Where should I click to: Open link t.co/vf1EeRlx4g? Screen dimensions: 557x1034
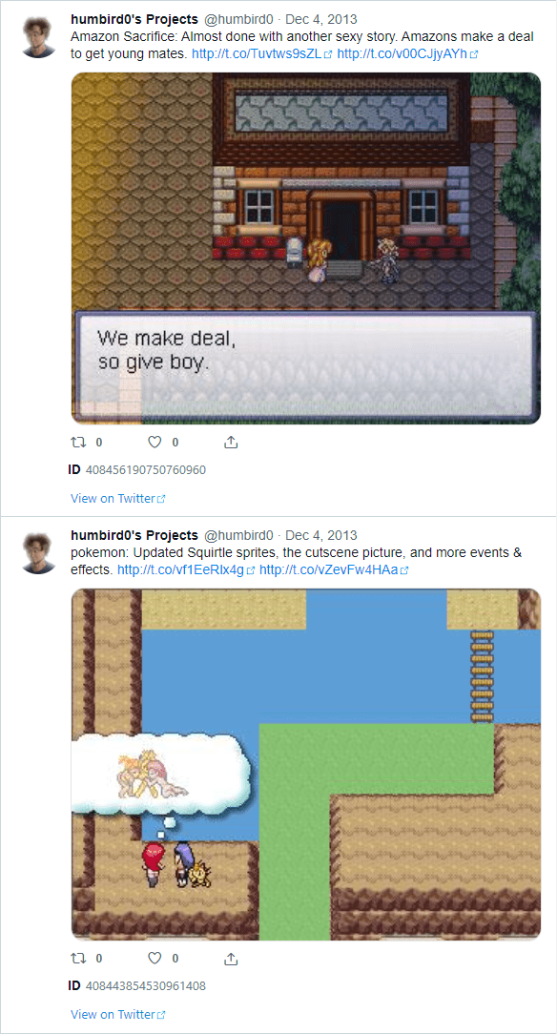coord(186,569)
